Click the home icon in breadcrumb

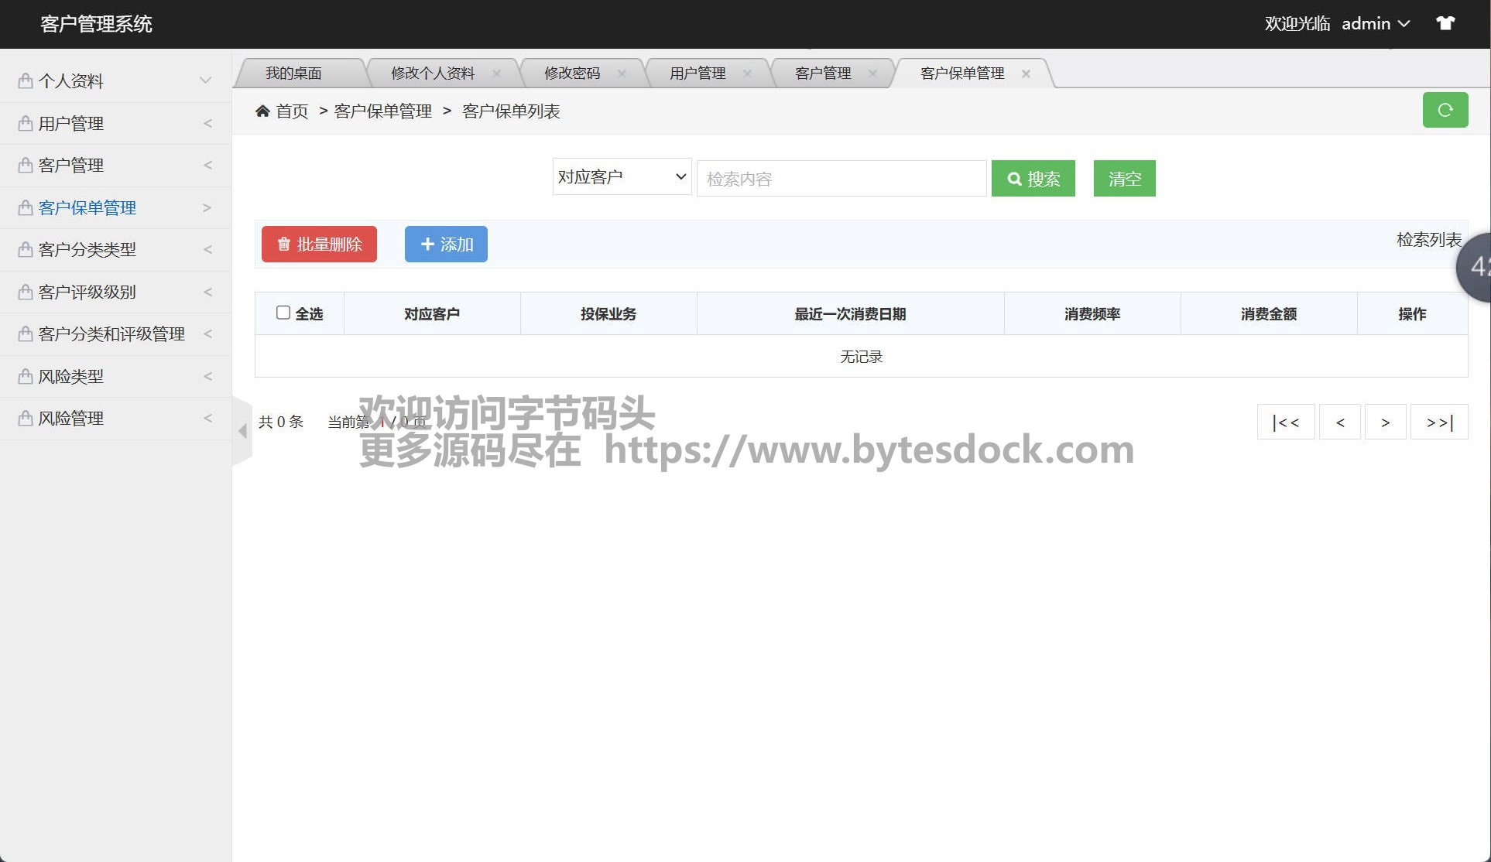coord(262,111)
